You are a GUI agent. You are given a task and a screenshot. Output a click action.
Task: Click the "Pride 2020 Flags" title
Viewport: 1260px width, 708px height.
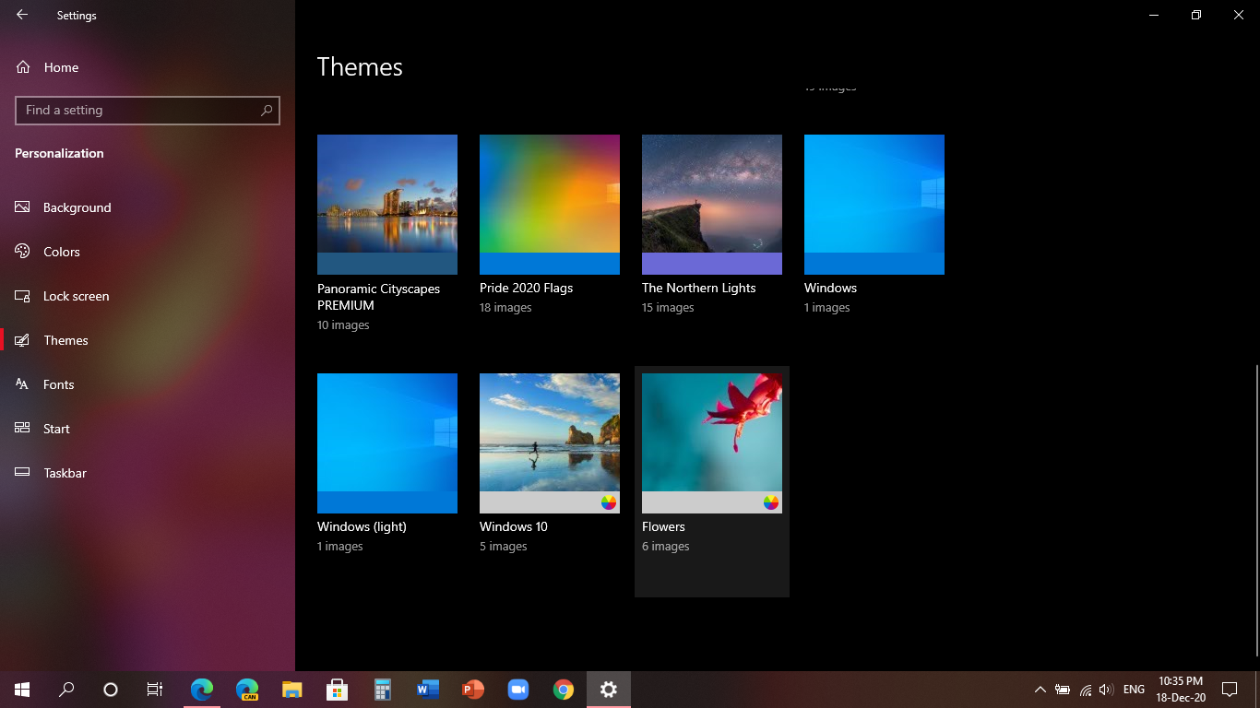527,288
